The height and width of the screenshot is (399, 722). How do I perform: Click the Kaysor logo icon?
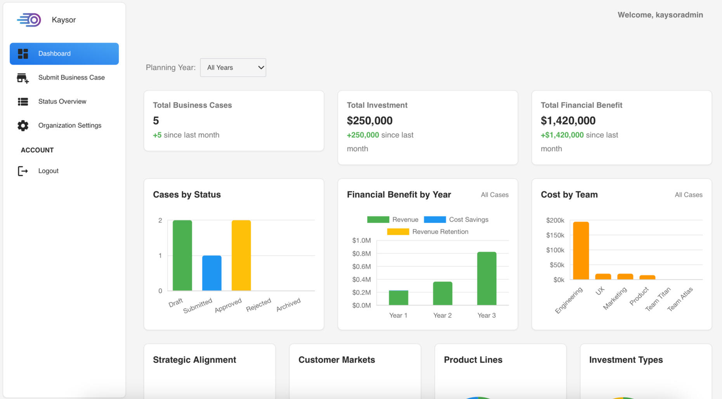pos(29,20)
